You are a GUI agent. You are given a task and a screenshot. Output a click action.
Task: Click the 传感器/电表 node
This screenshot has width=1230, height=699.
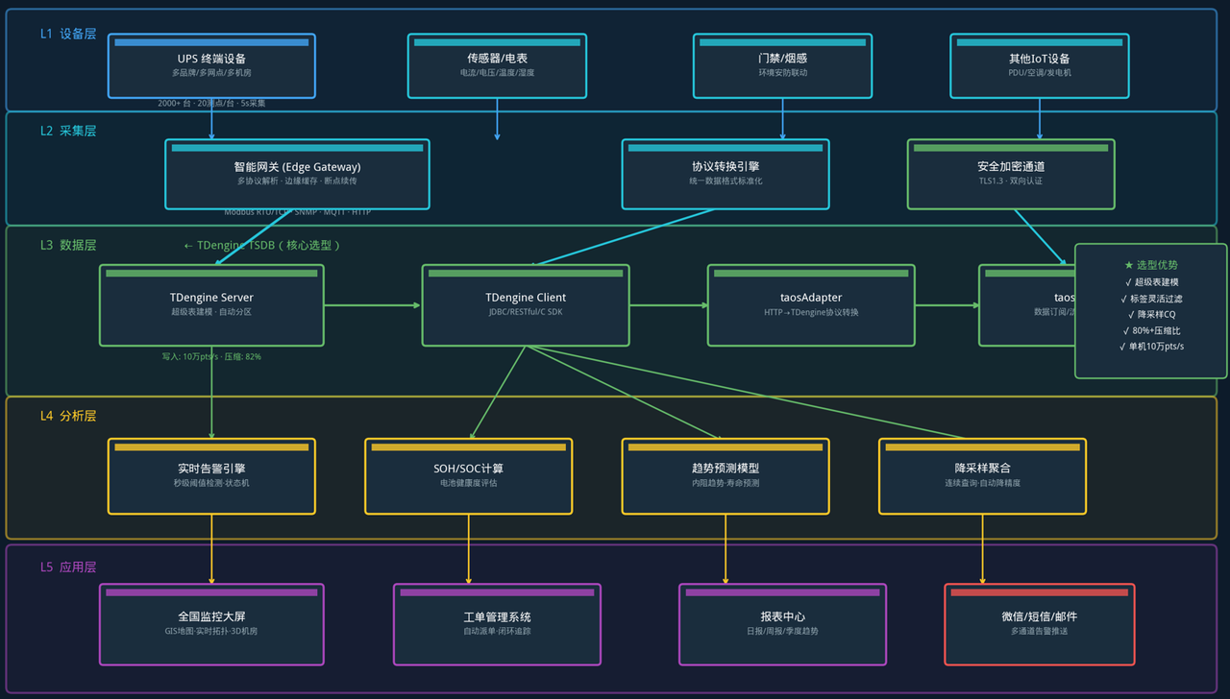click(x=497, y=65)
